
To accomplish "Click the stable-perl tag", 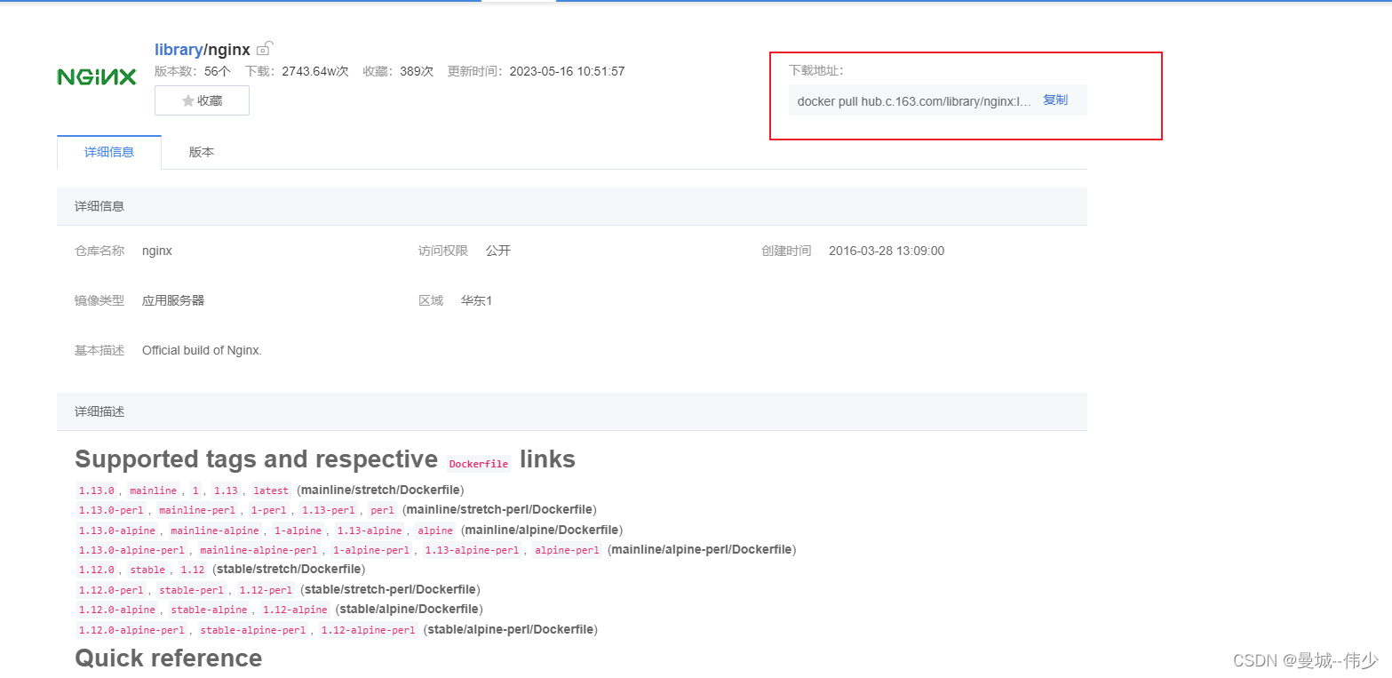I will click(x=191, y=590).
